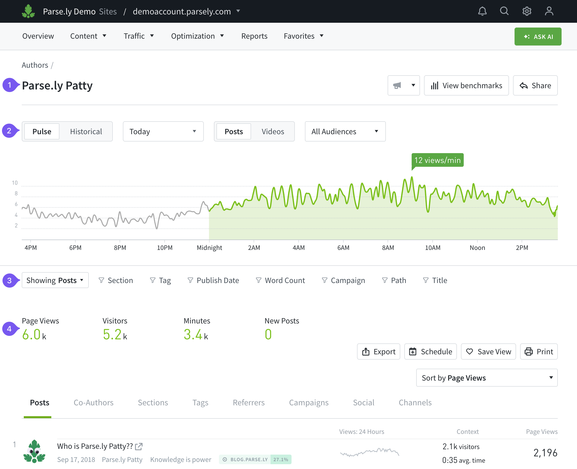Open the Sort by Page Views dropdown
This screenshot has width=577, height=469.
[x=486, y=378]
